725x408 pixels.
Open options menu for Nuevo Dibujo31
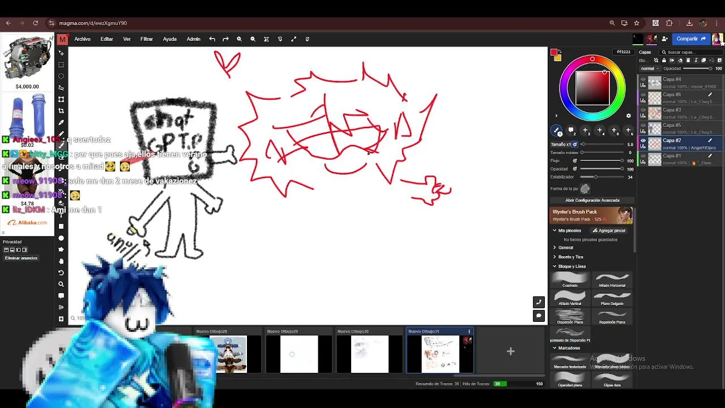click(x=469, y=331)
